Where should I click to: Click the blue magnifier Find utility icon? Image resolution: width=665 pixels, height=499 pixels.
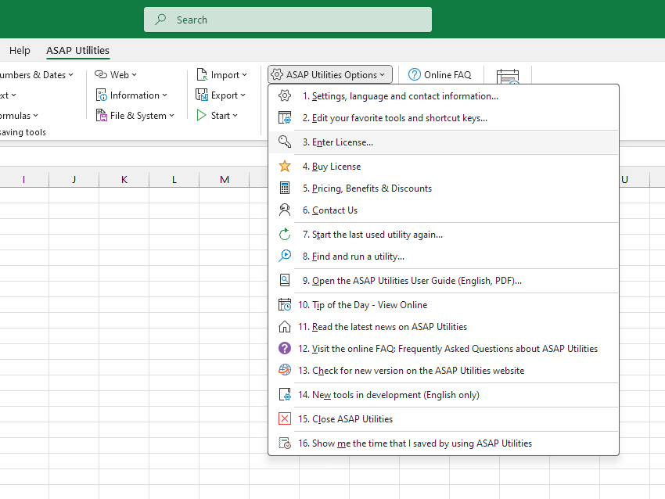[x=285, y=256]
